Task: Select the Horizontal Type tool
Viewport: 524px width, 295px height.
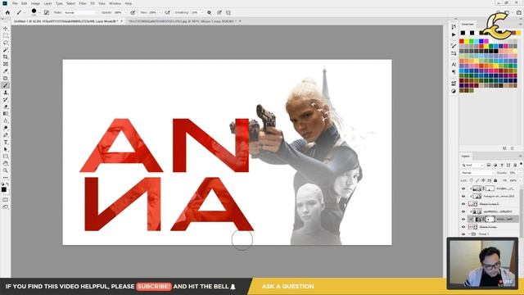Action: pyautogui.click(x=6, y=143)
